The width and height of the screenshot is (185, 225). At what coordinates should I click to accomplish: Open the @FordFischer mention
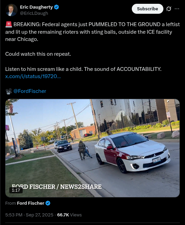30,91
